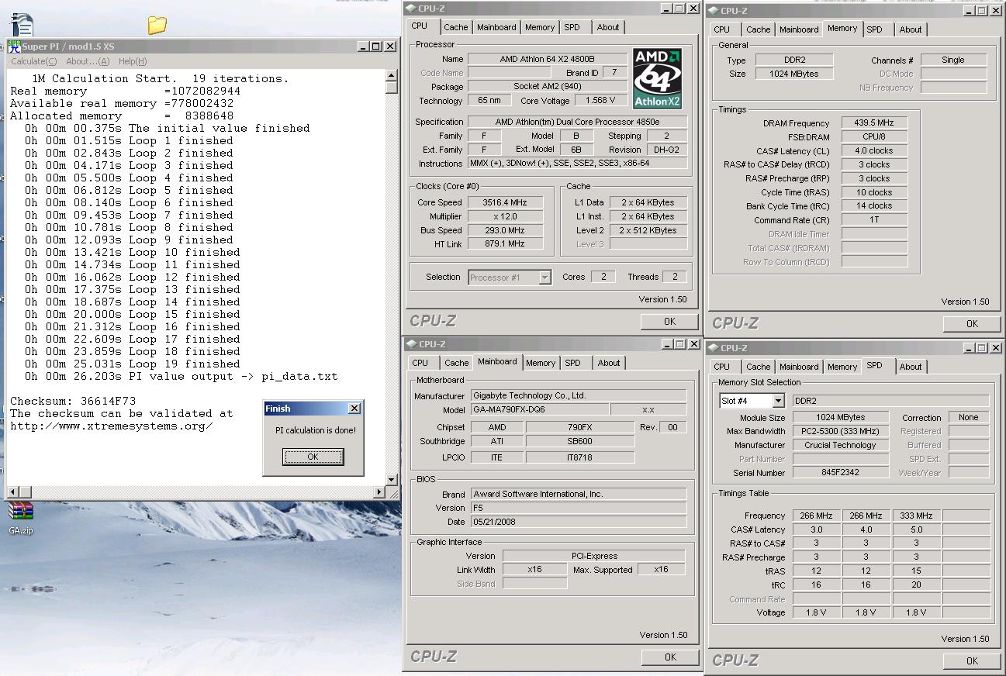Open About menu in Super PI

coord(88,61)
